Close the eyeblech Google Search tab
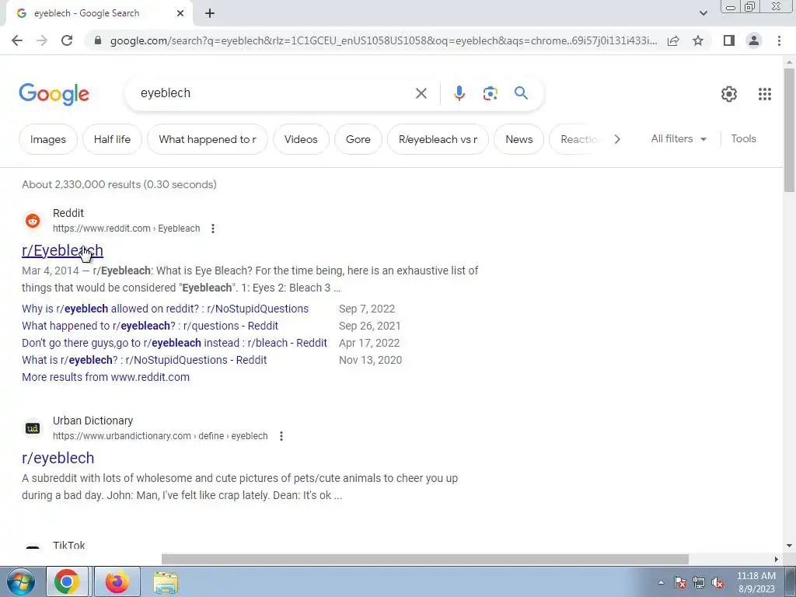Screen dimensions: 796x597 tap(180, 14)
